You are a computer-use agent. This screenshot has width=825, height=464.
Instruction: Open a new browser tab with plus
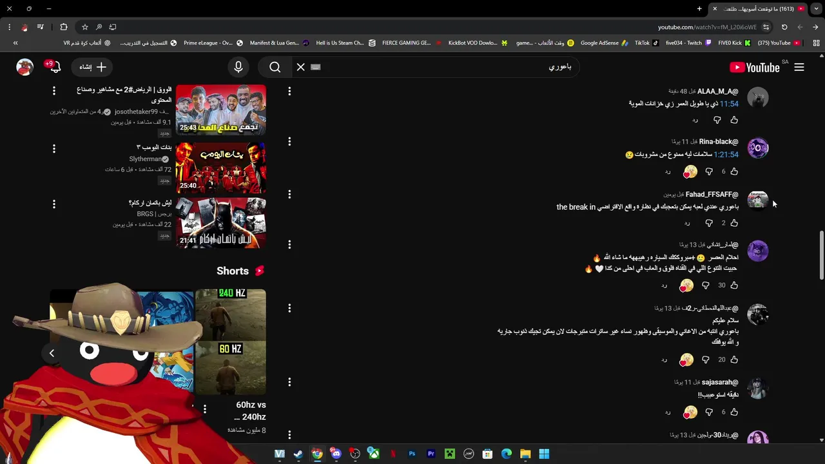coord(699,8)
